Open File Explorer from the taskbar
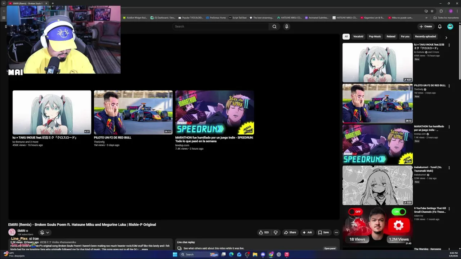This screenshot has height=259, width=461. pyautogui.click(x=255, y=254)
